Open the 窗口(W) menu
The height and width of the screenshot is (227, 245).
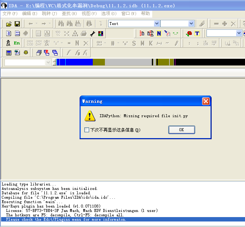129,14
